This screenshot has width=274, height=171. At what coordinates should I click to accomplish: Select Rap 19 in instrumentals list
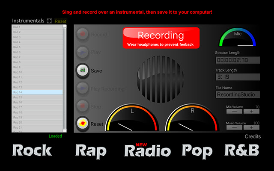coord(37,118)
